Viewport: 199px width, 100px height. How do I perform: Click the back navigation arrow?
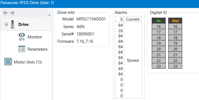5,13
